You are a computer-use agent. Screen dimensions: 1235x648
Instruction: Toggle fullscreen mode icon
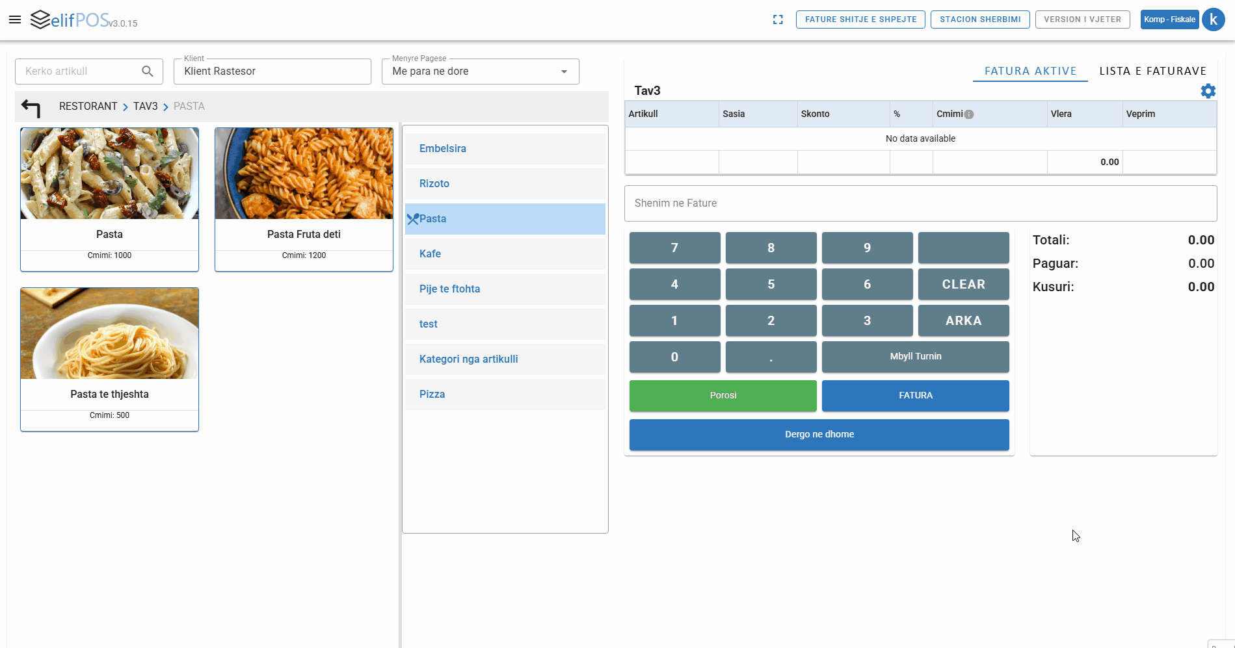(x=778, y=19)
